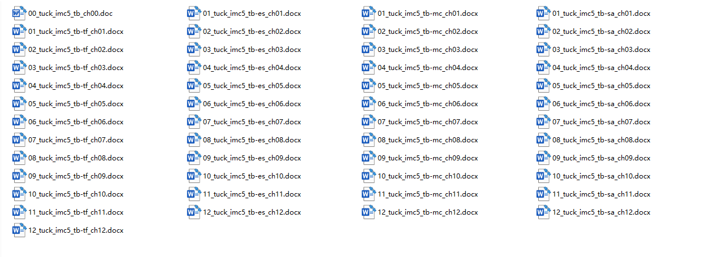
Task: Select the icon of 12_tuck_imc5_tb-mc_ch12.docx
Action: (x=369, y=212)
